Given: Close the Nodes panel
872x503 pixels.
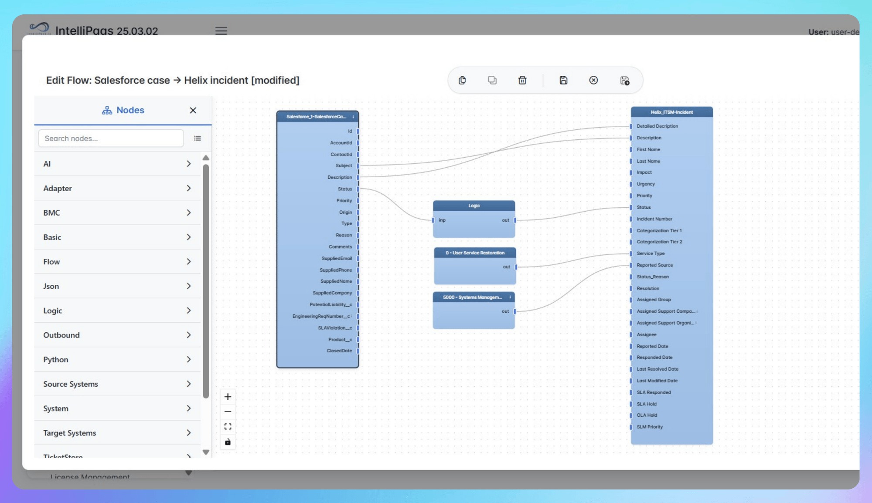Looking at the screenshot, I should coord(193,110).
